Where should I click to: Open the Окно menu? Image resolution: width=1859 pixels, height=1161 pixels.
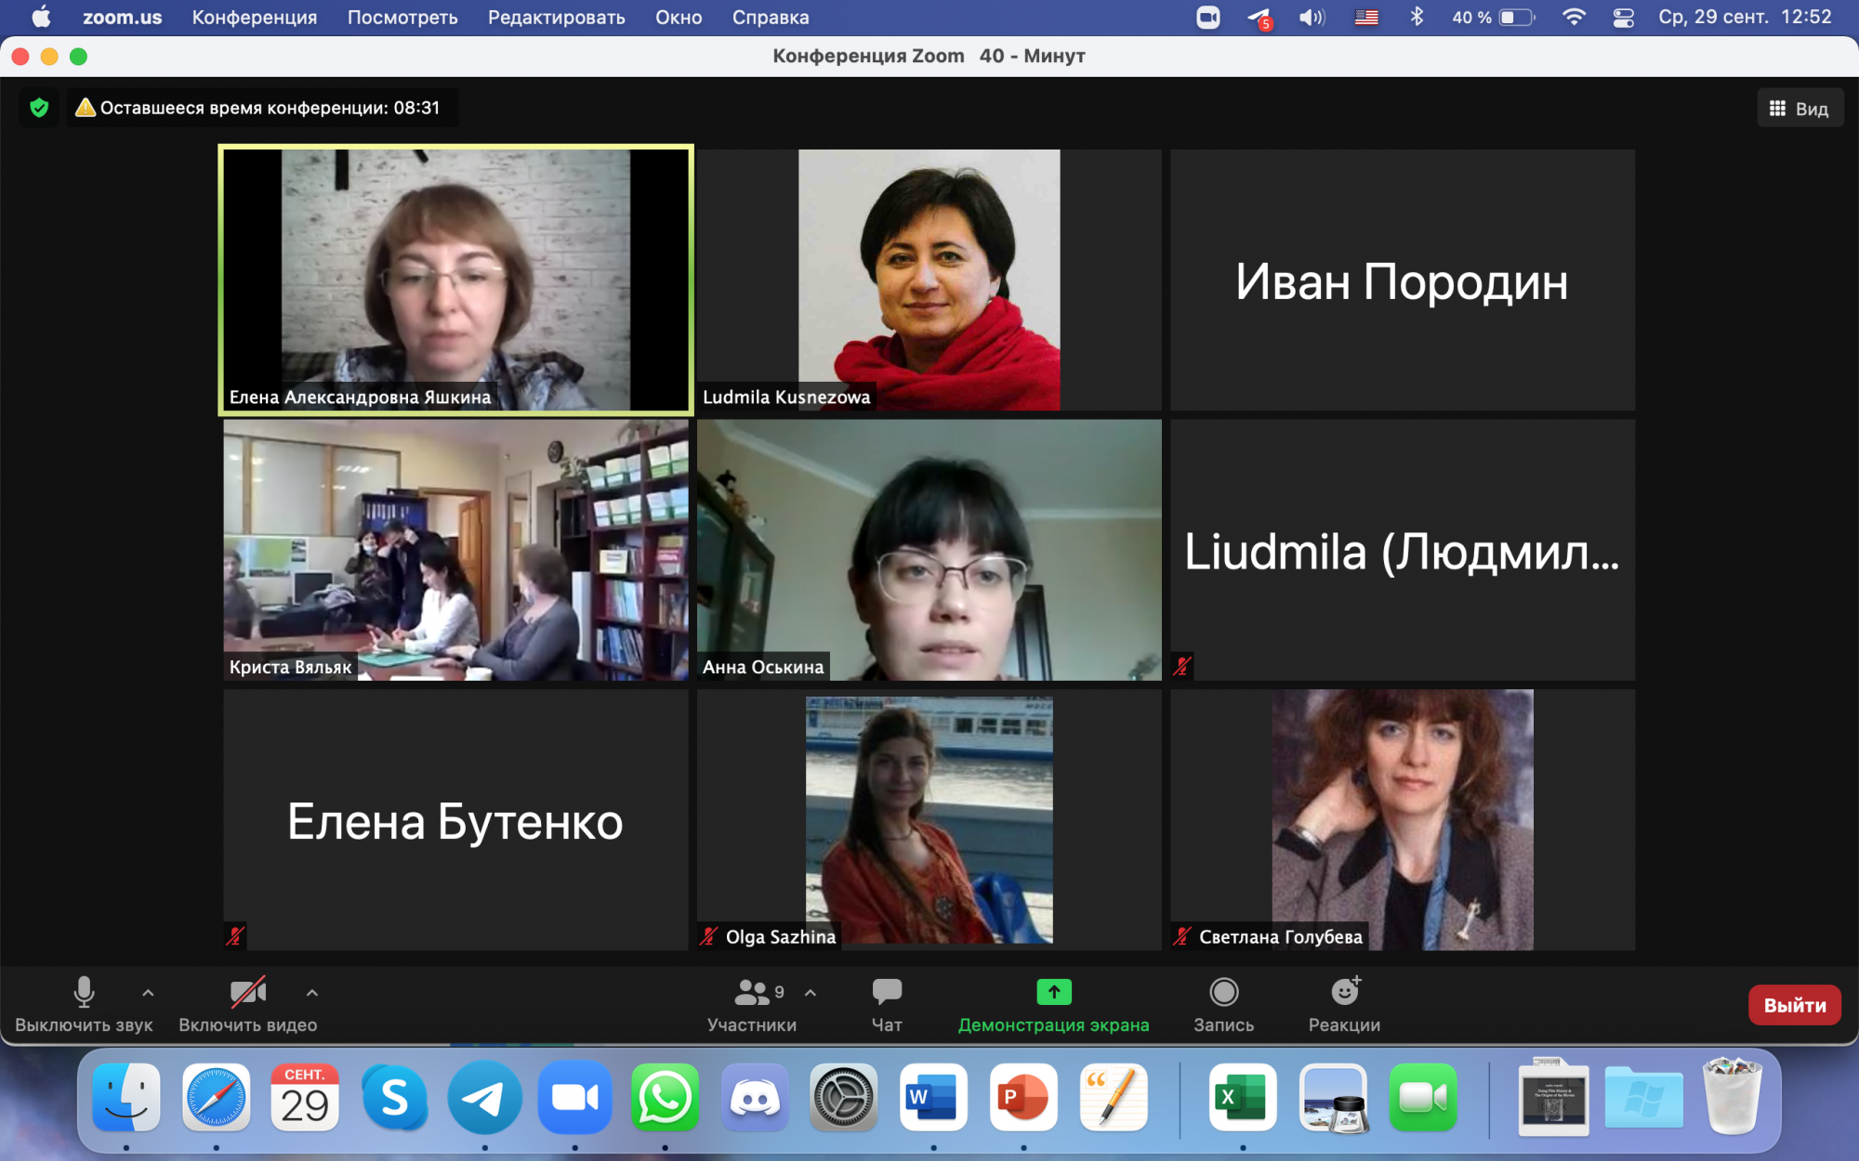679,17
